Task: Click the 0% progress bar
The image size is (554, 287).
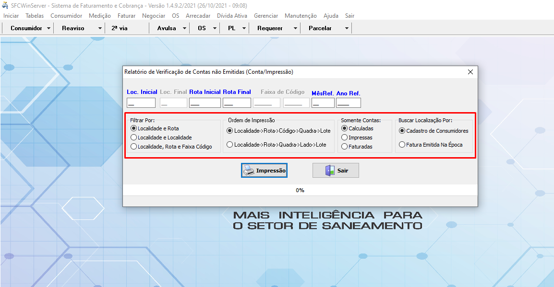Action: 300,190
